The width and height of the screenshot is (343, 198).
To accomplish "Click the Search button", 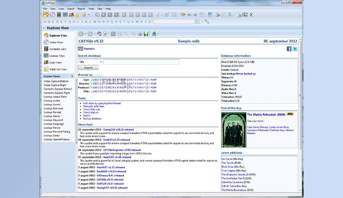I will pyautogui.click(x=88, y=68).
